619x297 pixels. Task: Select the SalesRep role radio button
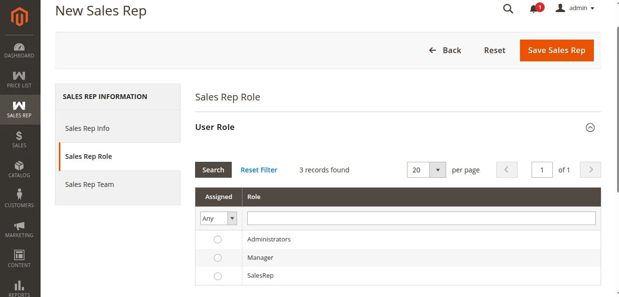218,276
